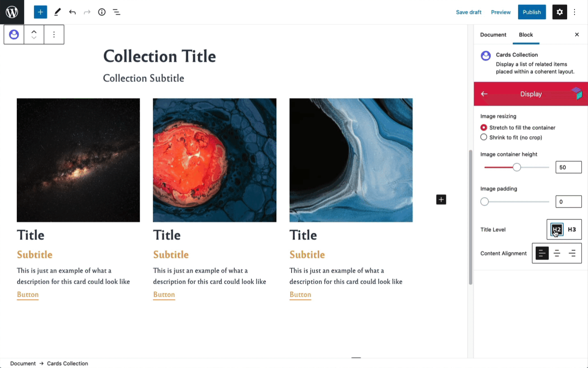The width and height of the screenshot is (588, 368).
Task: Click the Subtitle of the red planet card
Action: tap(171, 255)
